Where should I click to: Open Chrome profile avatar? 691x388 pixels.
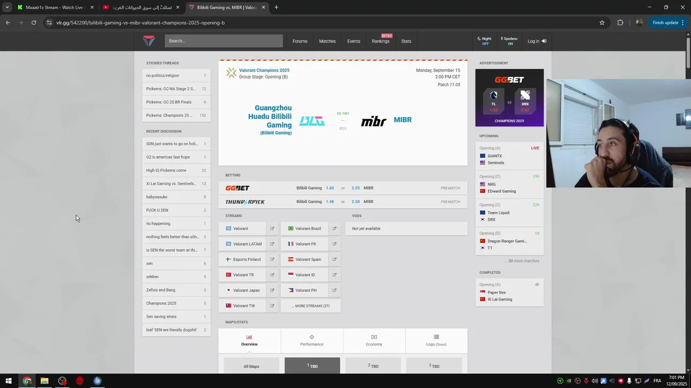pos(639,23)
